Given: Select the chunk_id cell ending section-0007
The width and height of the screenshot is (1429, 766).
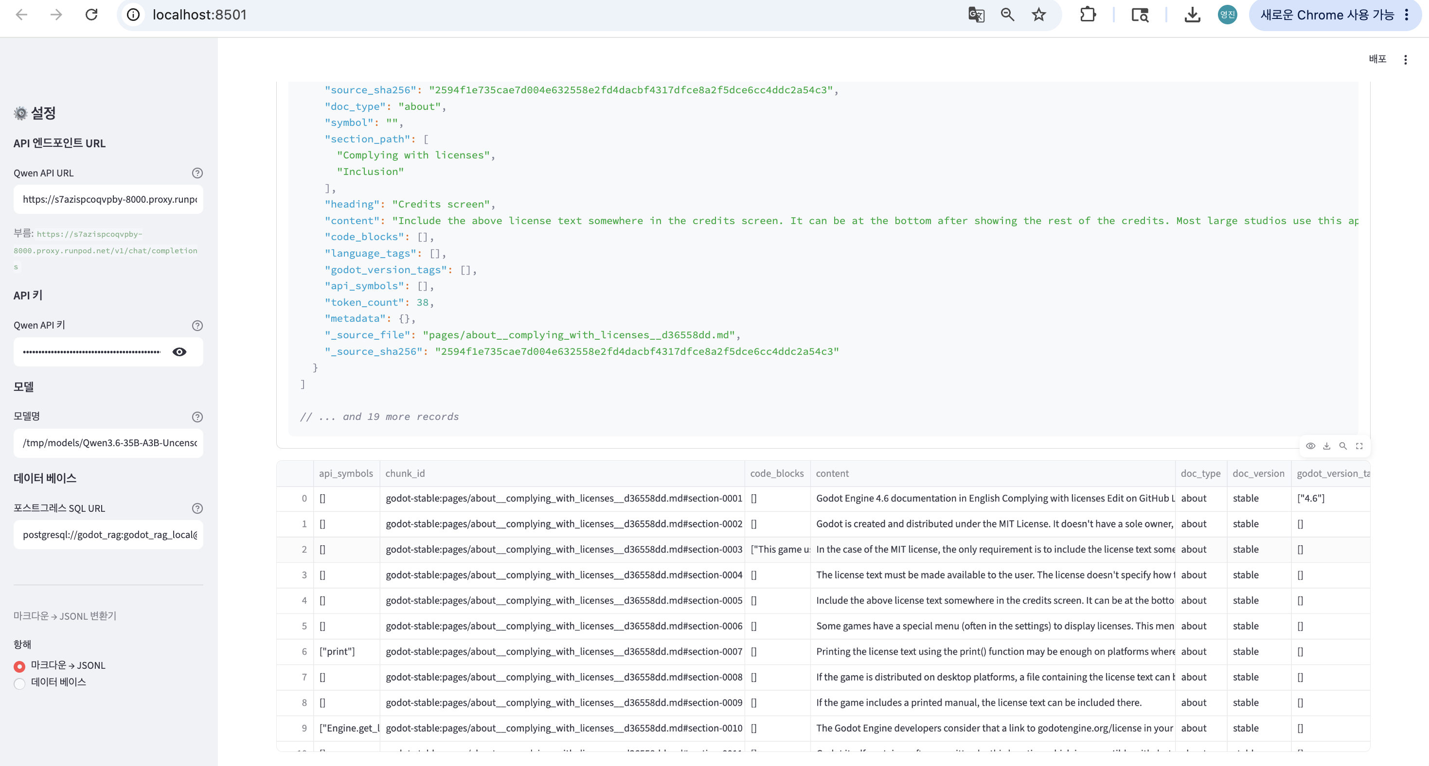Looking at the screenshot, I should [562, 652].
